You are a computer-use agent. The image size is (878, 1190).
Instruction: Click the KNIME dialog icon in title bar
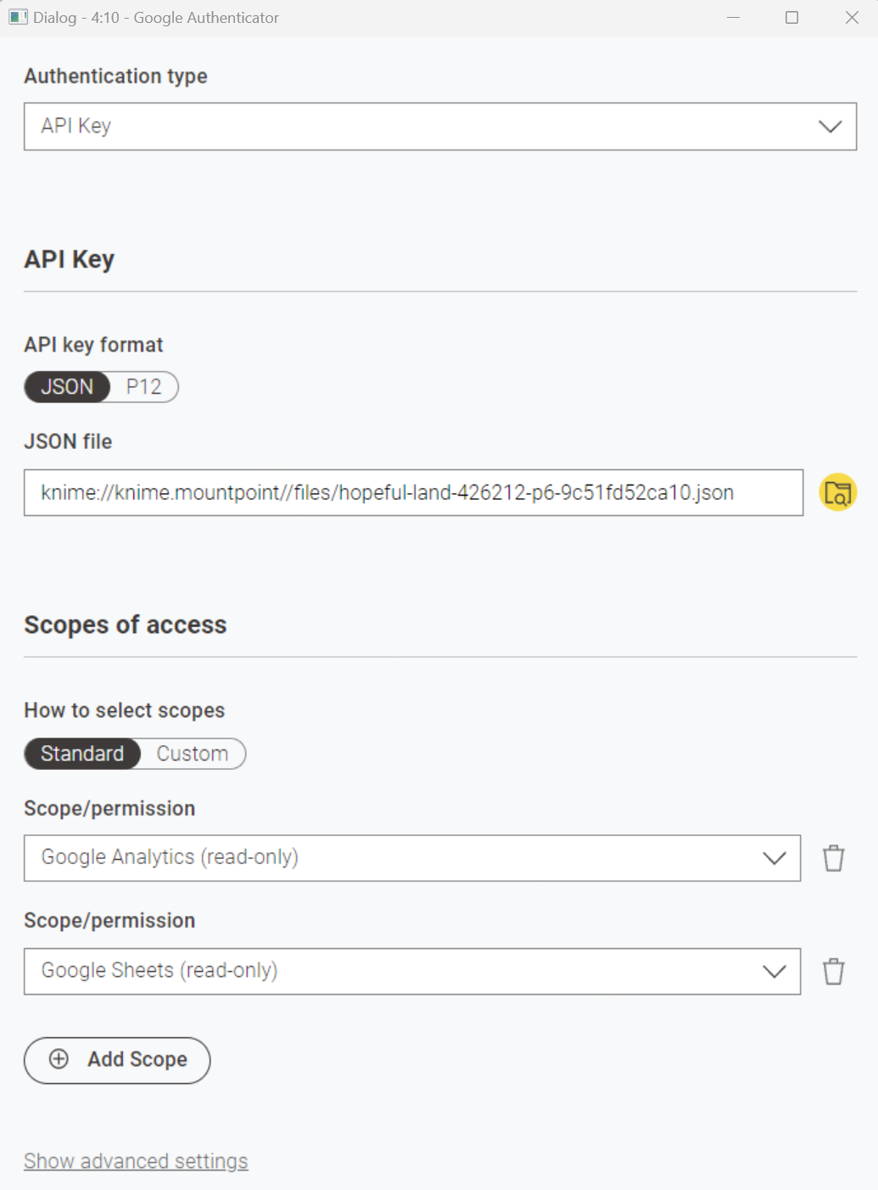click(18, 18)
